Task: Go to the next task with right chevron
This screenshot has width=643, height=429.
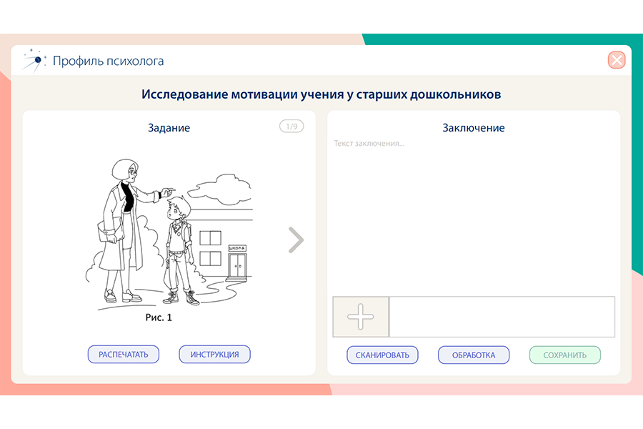Action: point(296,240)
